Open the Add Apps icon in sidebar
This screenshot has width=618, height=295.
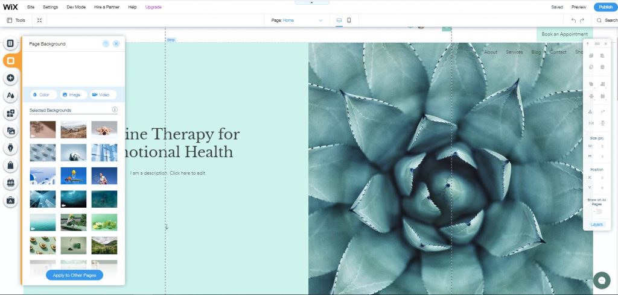(11, 113)
